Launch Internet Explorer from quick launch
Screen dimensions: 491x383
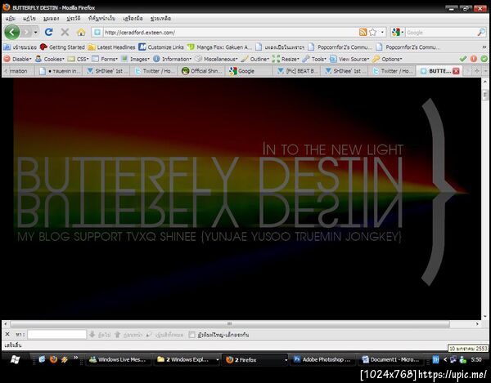(x=42, y=359)
